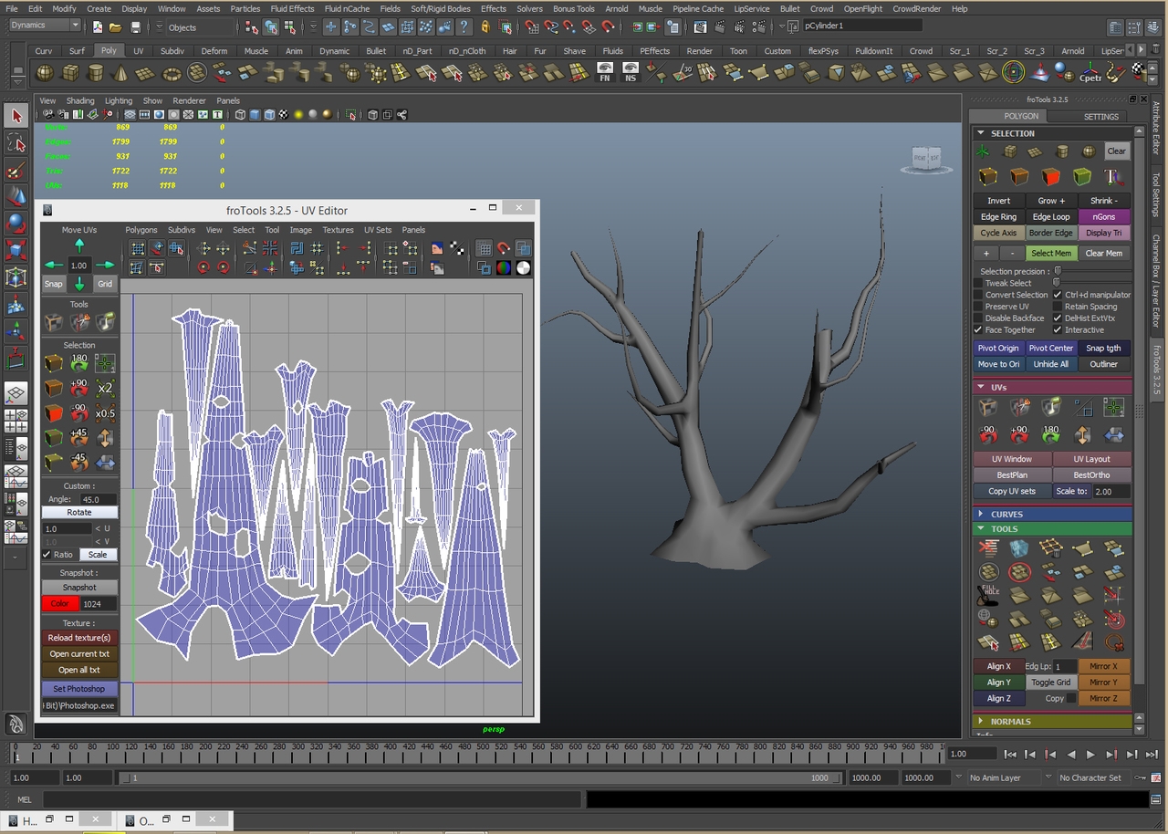Click the Scale to value field 2.00
Image resolution: width=1168 pixels, height=834 pixels.
point(1111,491)
